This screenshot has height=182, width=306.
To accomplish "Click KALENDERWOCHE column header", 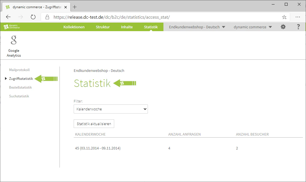I will 90,134.
